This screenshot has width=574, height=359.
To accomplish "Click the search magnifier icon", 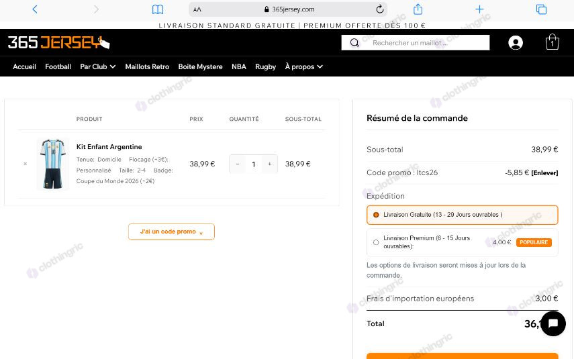I will (354, 43).
